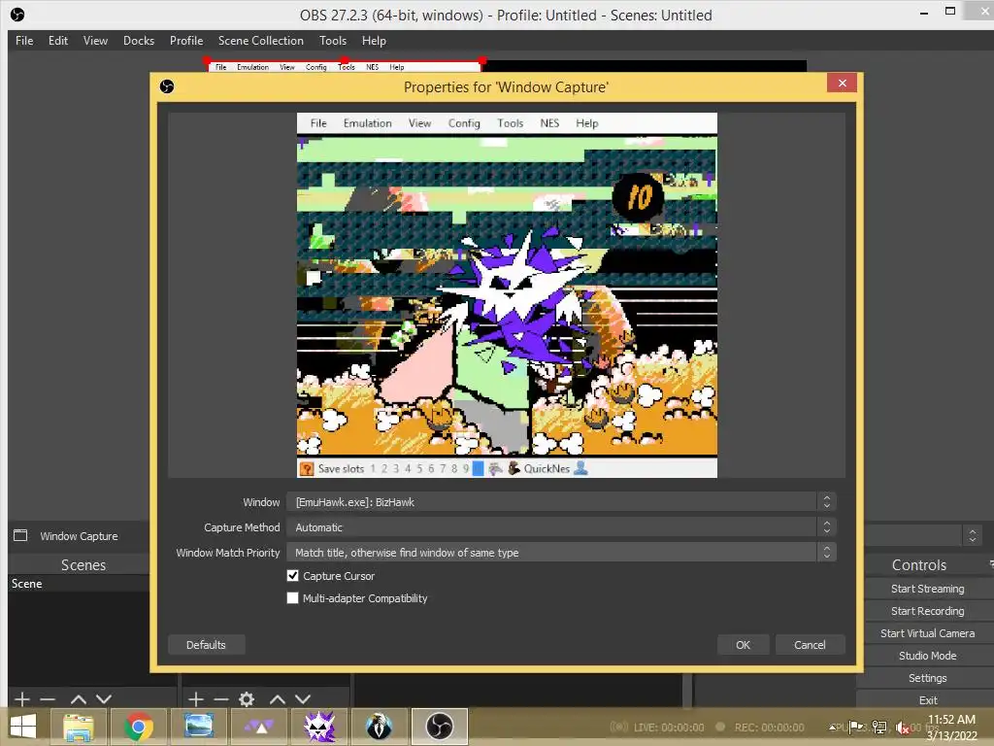Close the Properties for Window Capture dialog

coord(842,84)
